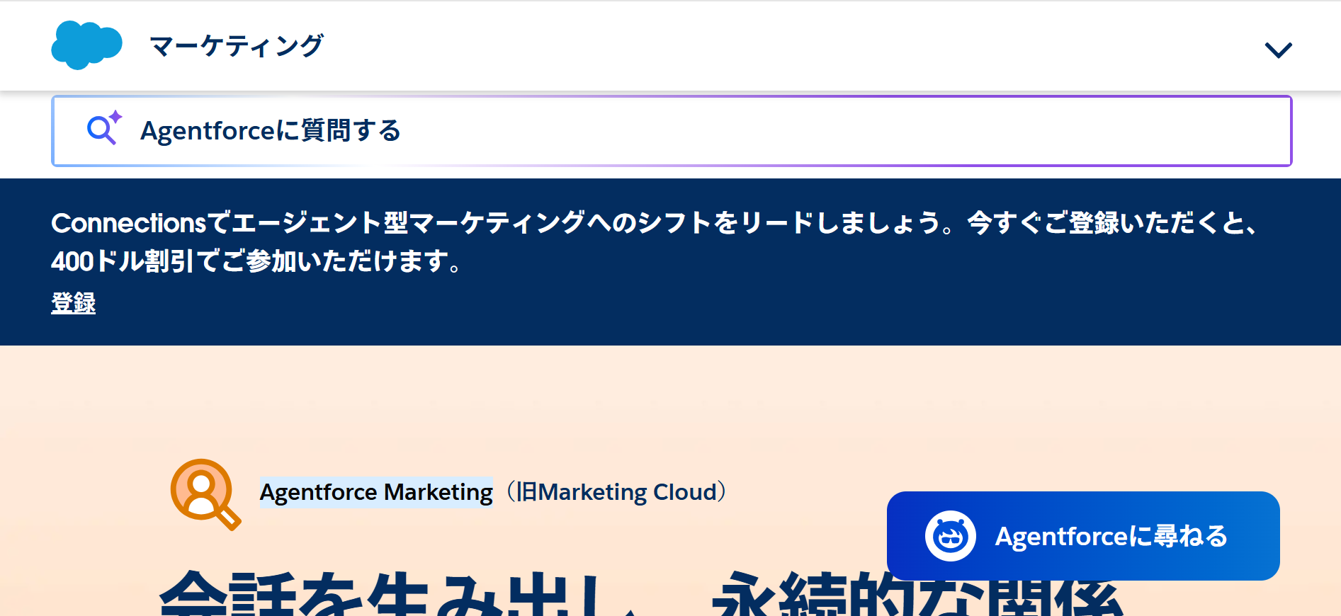The width and height of the screenshot is (1341, 616).
Task: Click the word Connections in the banner
Action: point(128,223)
